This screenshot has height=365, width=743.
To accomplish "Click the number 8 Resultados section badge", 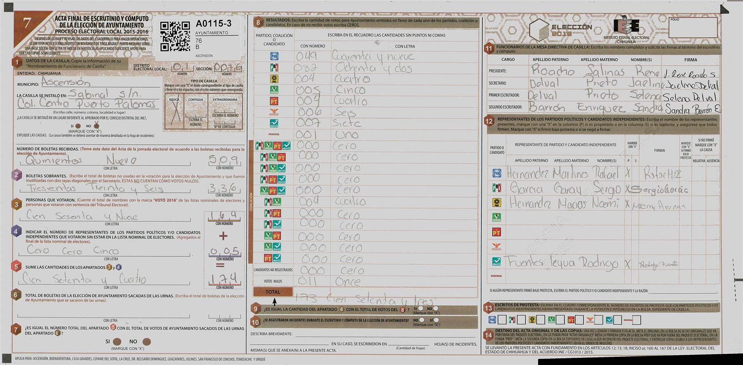I will pyautogui.click(x=258, y=23).
